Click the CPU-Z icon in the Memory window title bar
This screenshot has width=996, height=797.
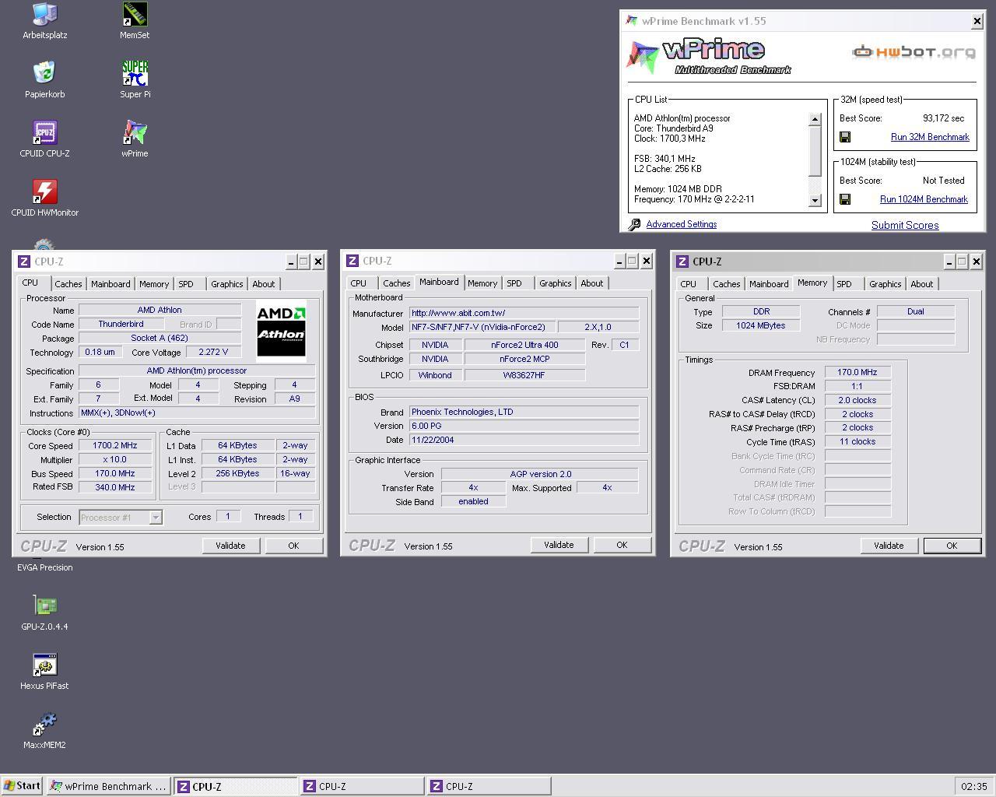coord(682,262)
